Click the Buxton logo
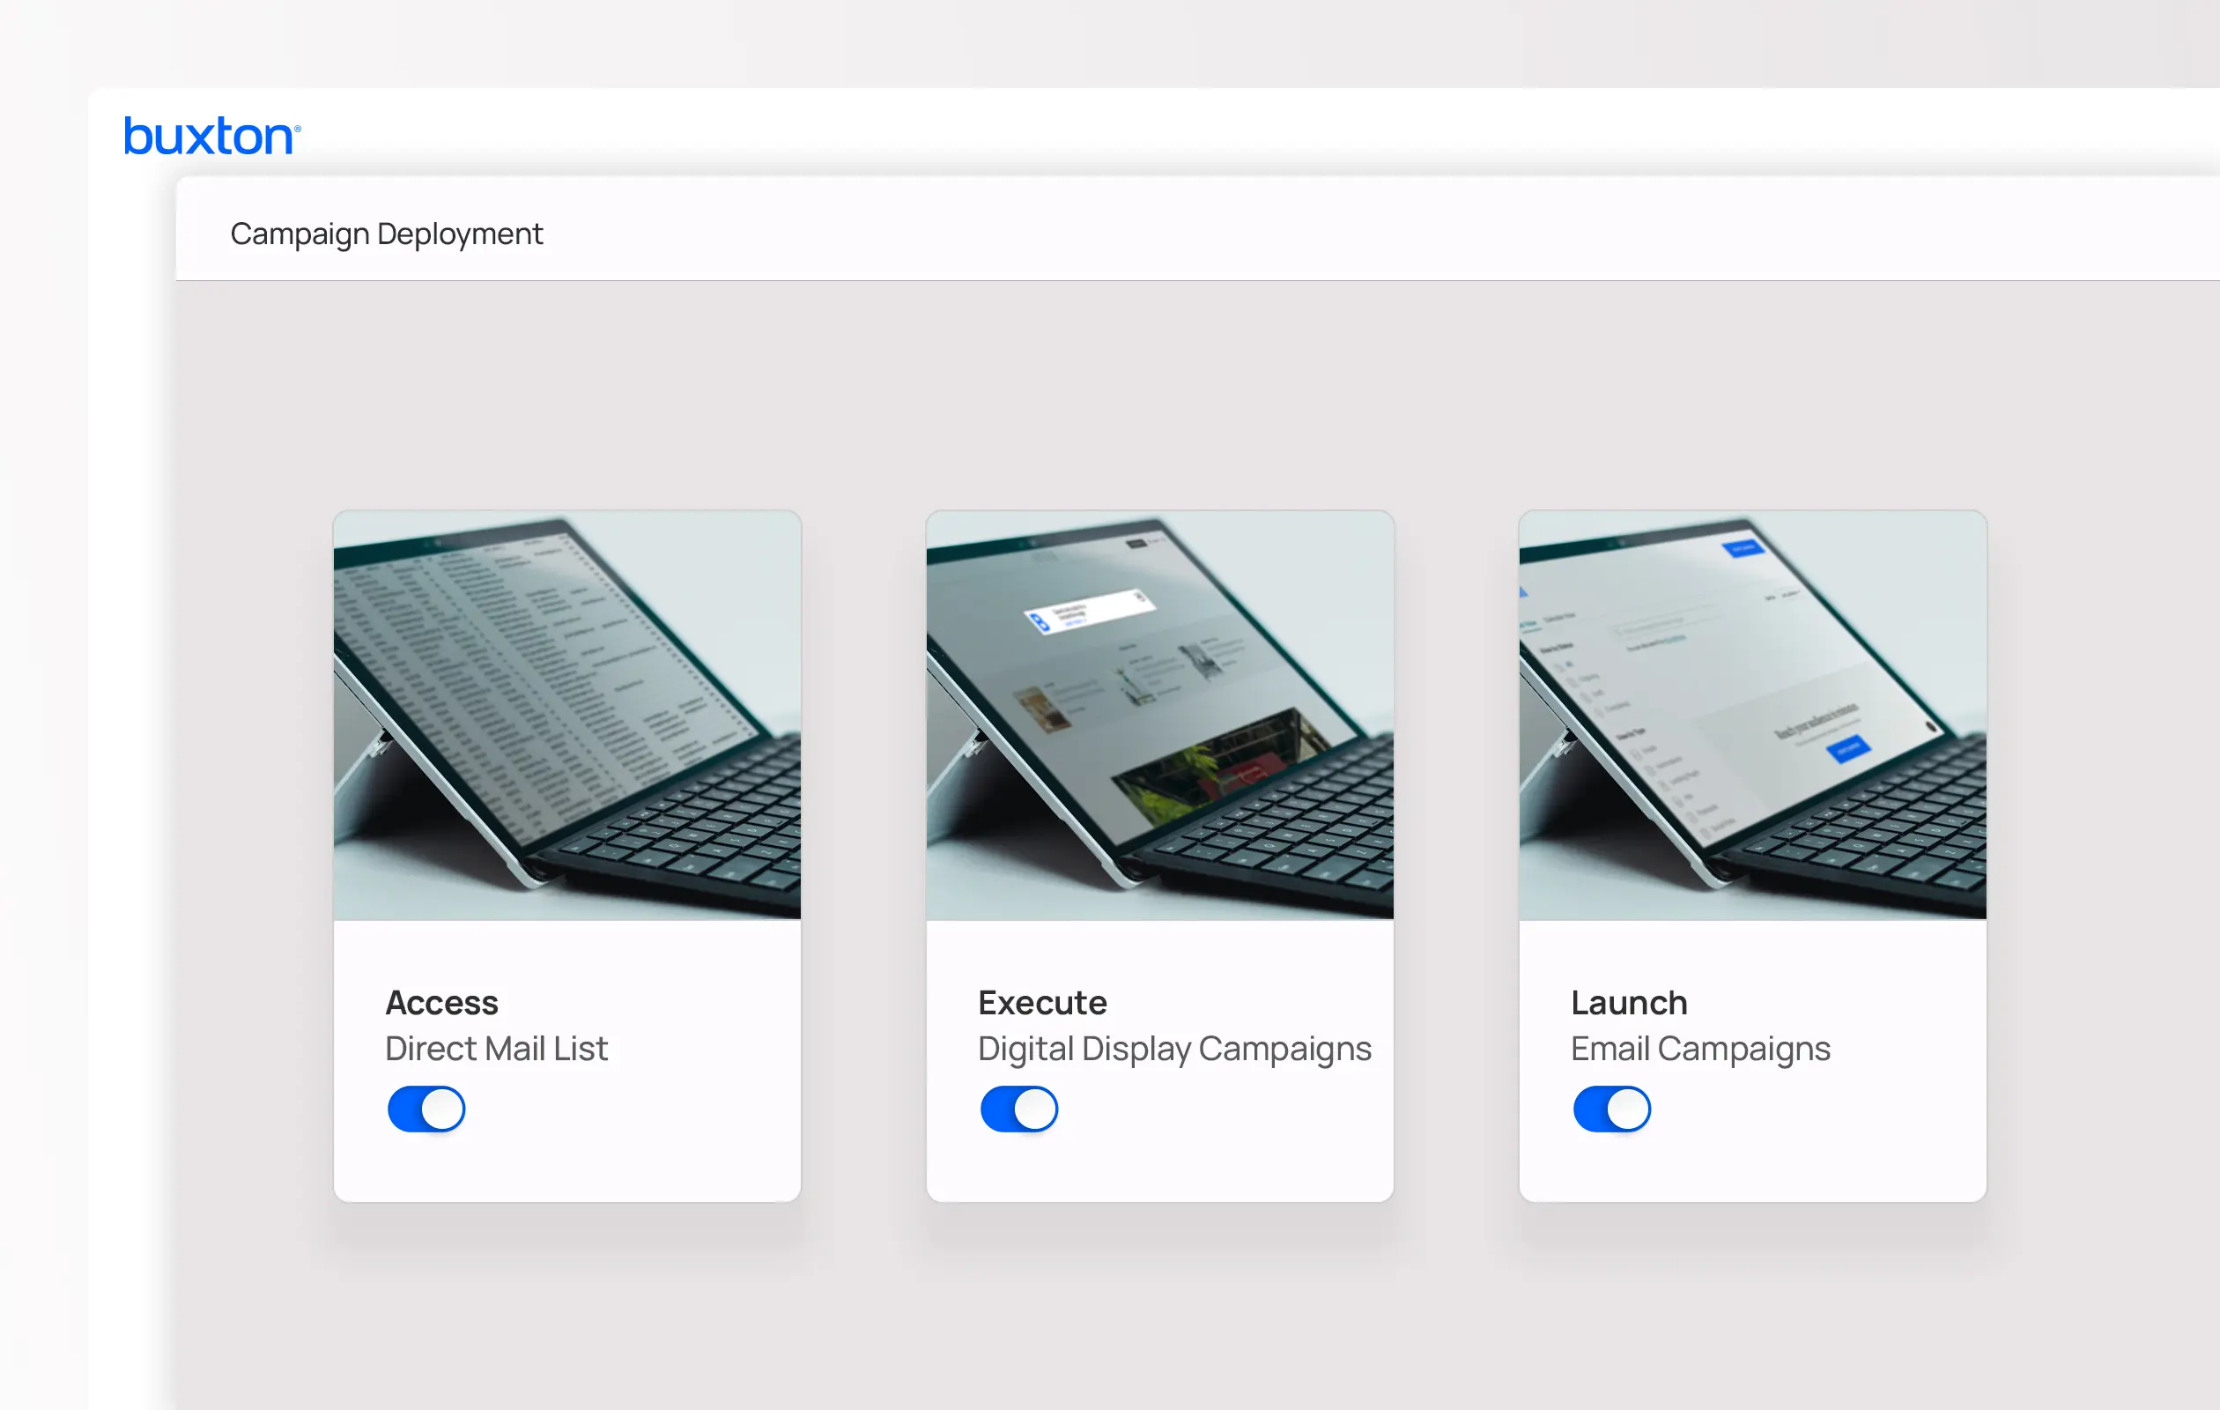Viewport: 2220px width, 1410px height. [x=212, y=136]
